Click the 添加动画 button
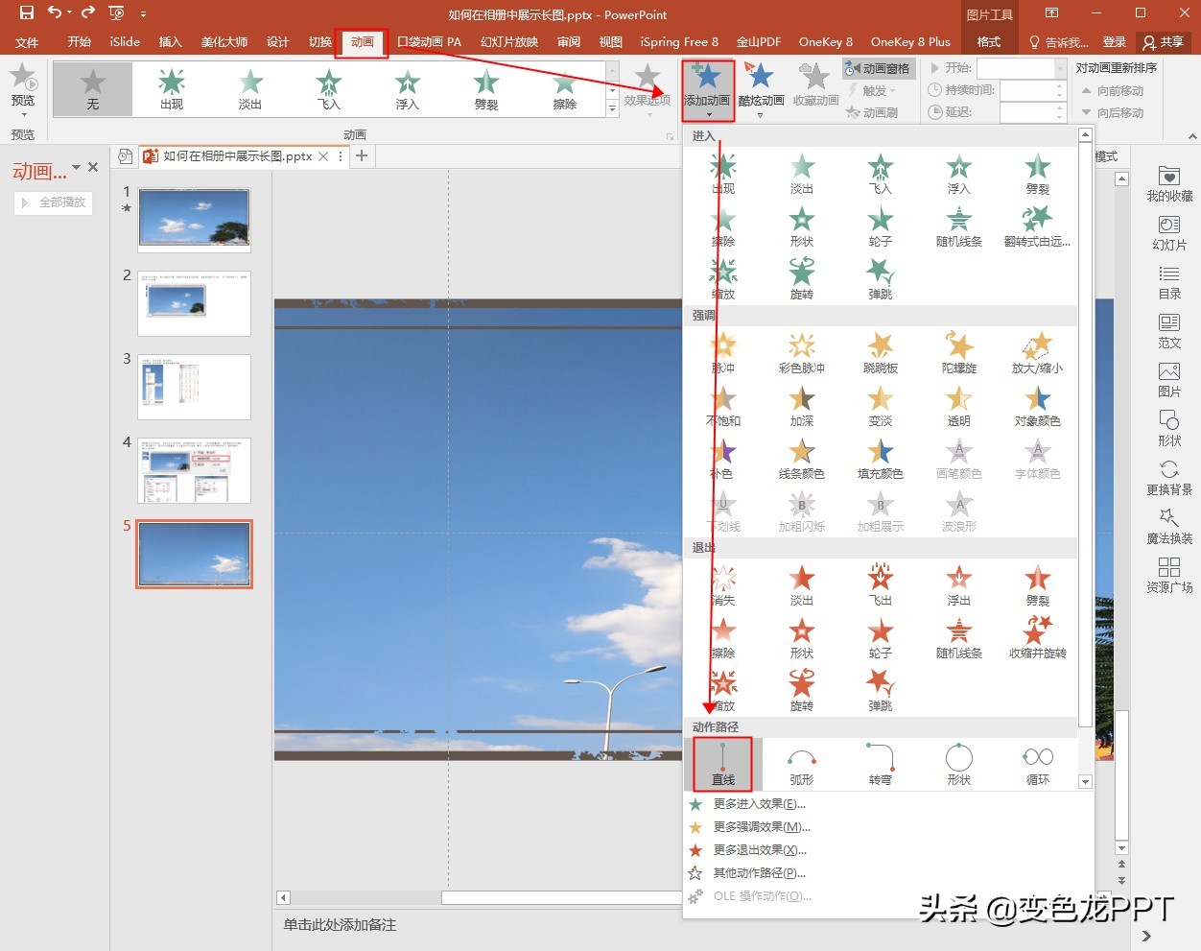Image resolution: width=1201 pixels, height=951 pixels. 708,90
